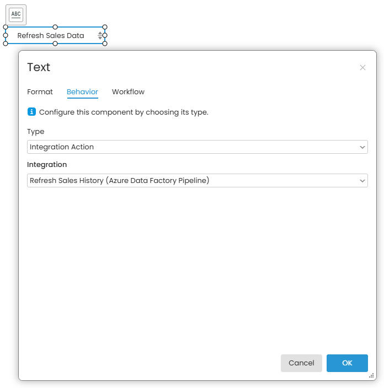Select the Behavior tab

pyautogui.click(x=82, y=92)
